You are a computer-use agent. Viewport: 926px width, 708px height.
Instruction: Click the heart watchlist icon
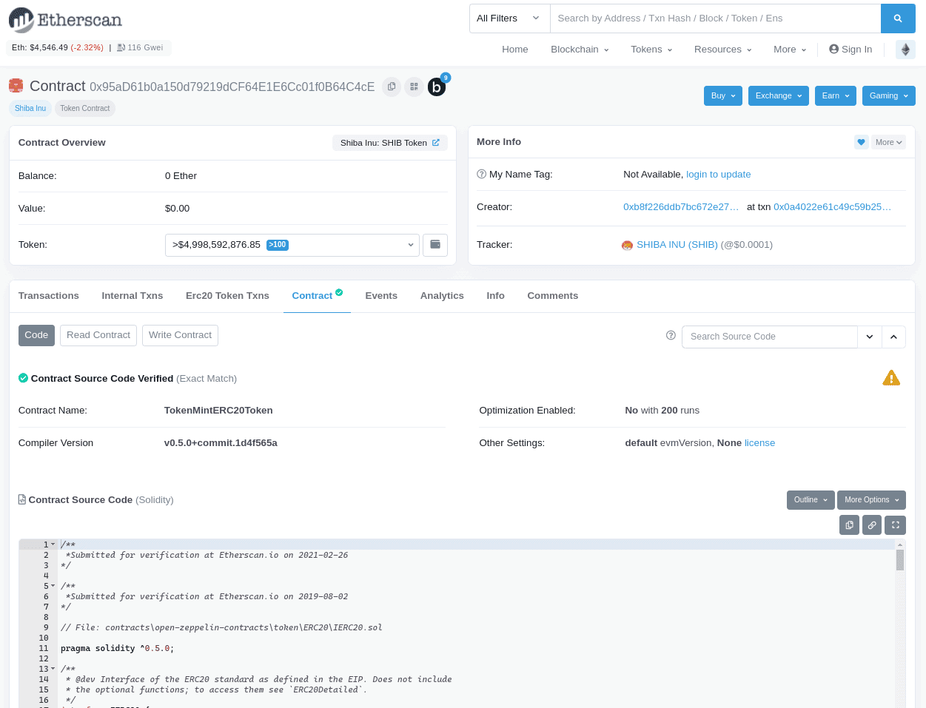click(x=861, y=142)
